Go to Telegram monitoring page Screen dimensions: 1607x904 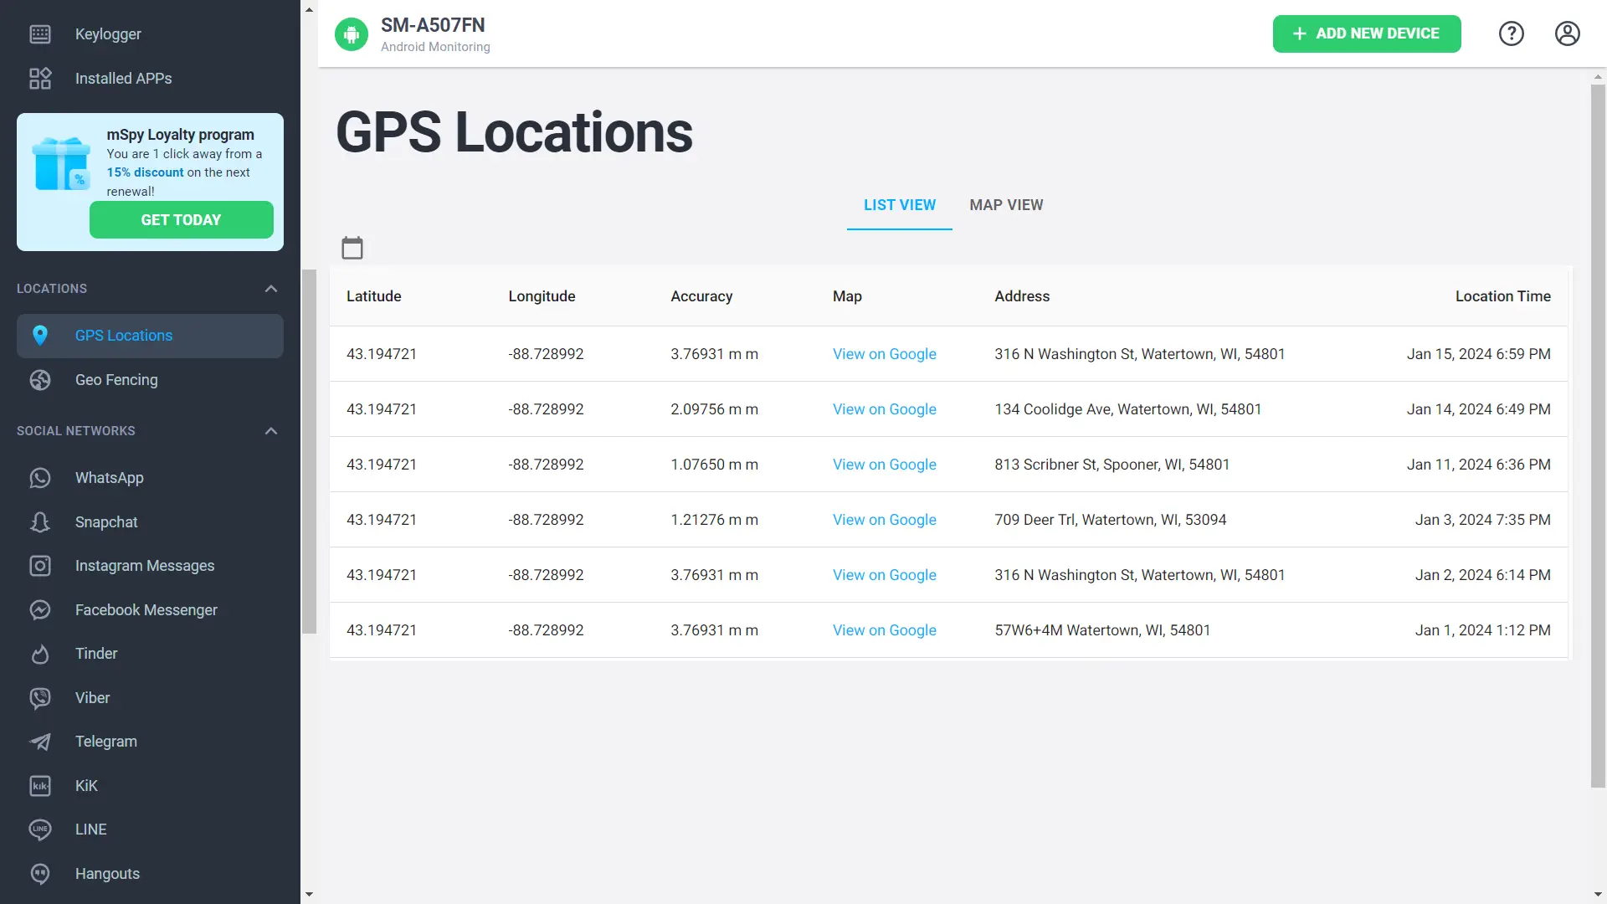tap(105, 742)
